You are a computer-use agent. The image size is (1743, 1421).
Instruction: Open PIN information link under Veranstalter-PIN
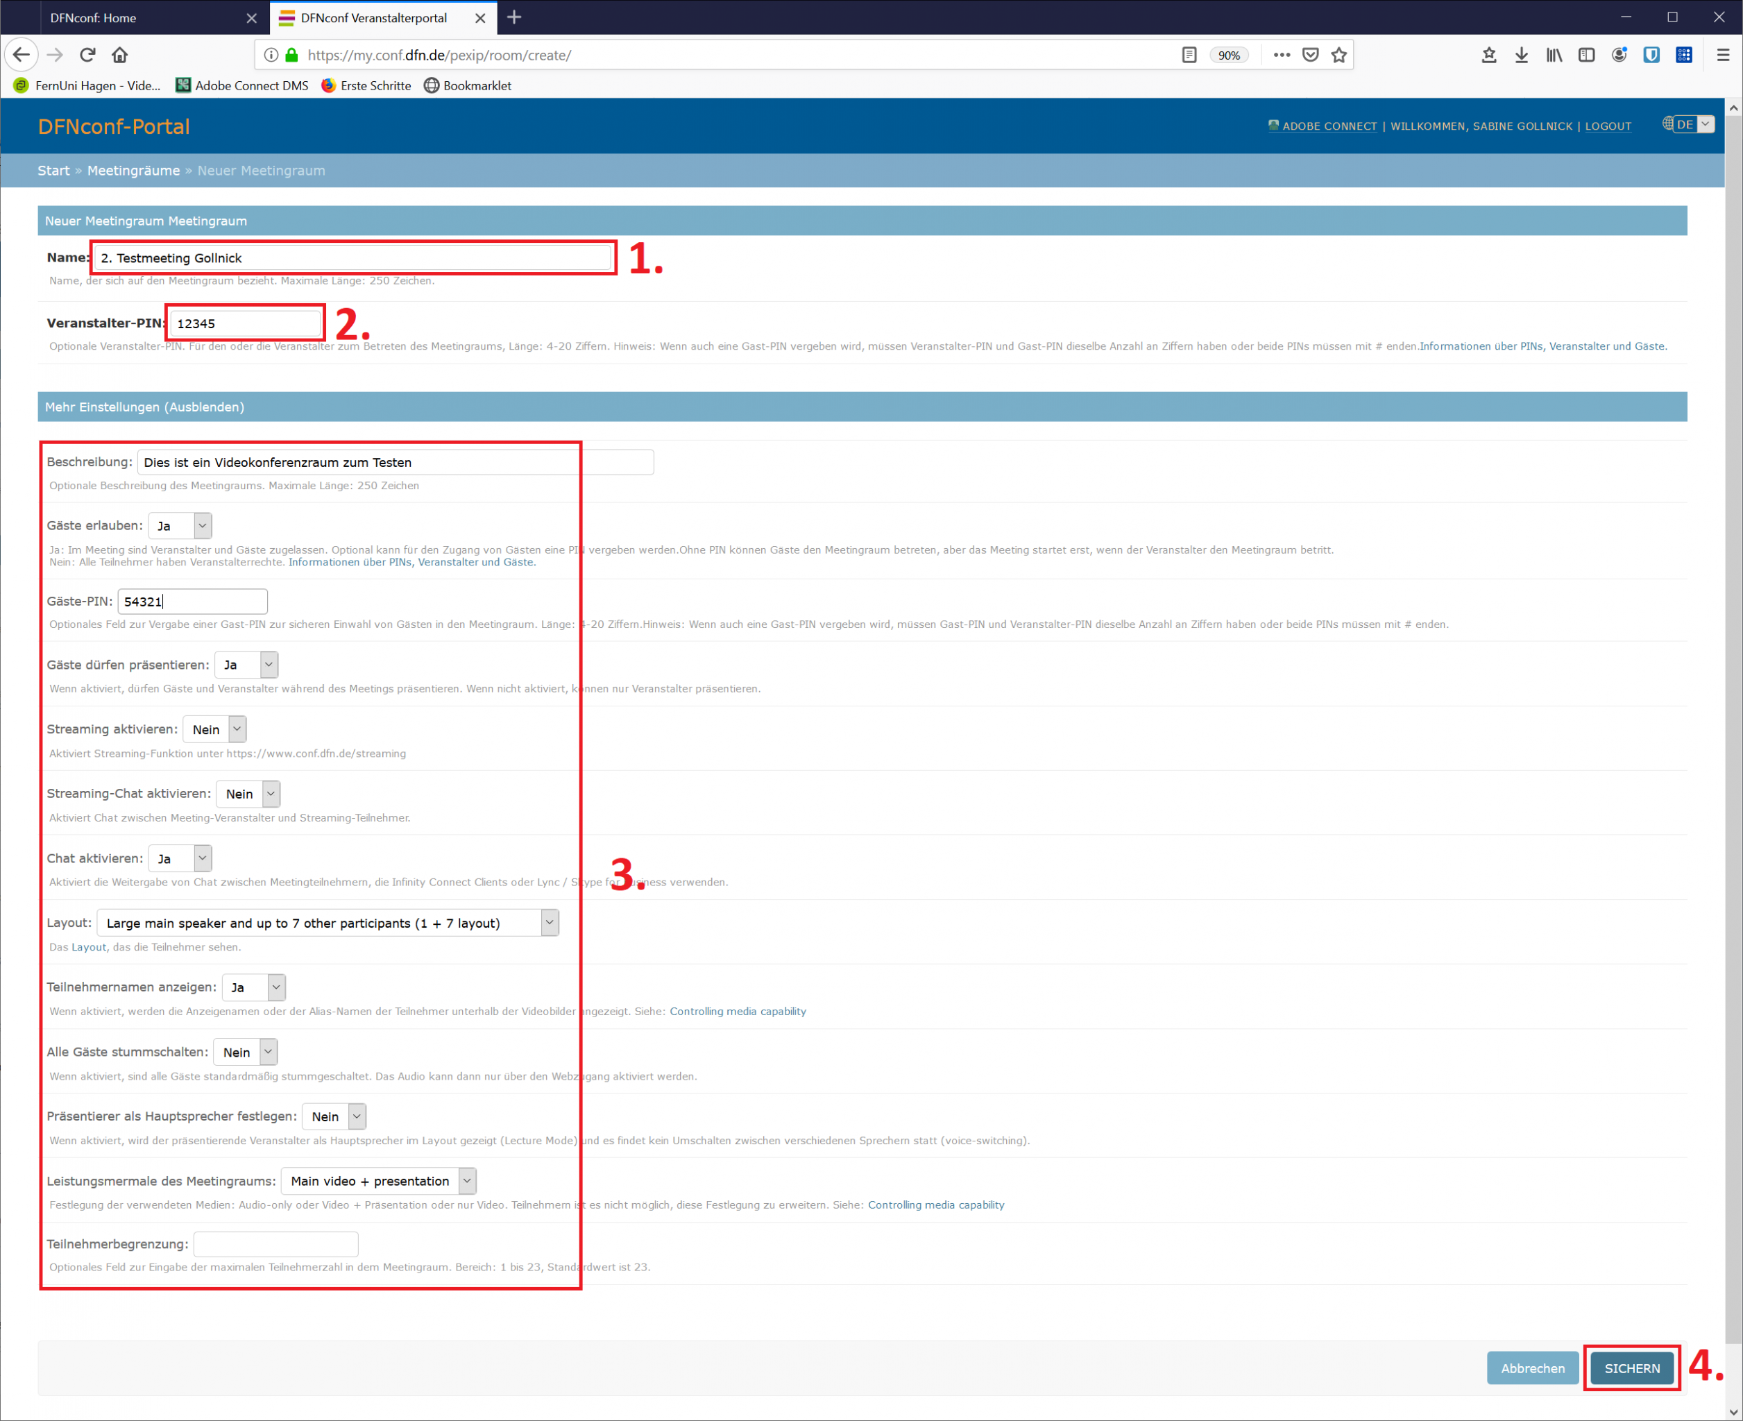[x=1543, y=346]
